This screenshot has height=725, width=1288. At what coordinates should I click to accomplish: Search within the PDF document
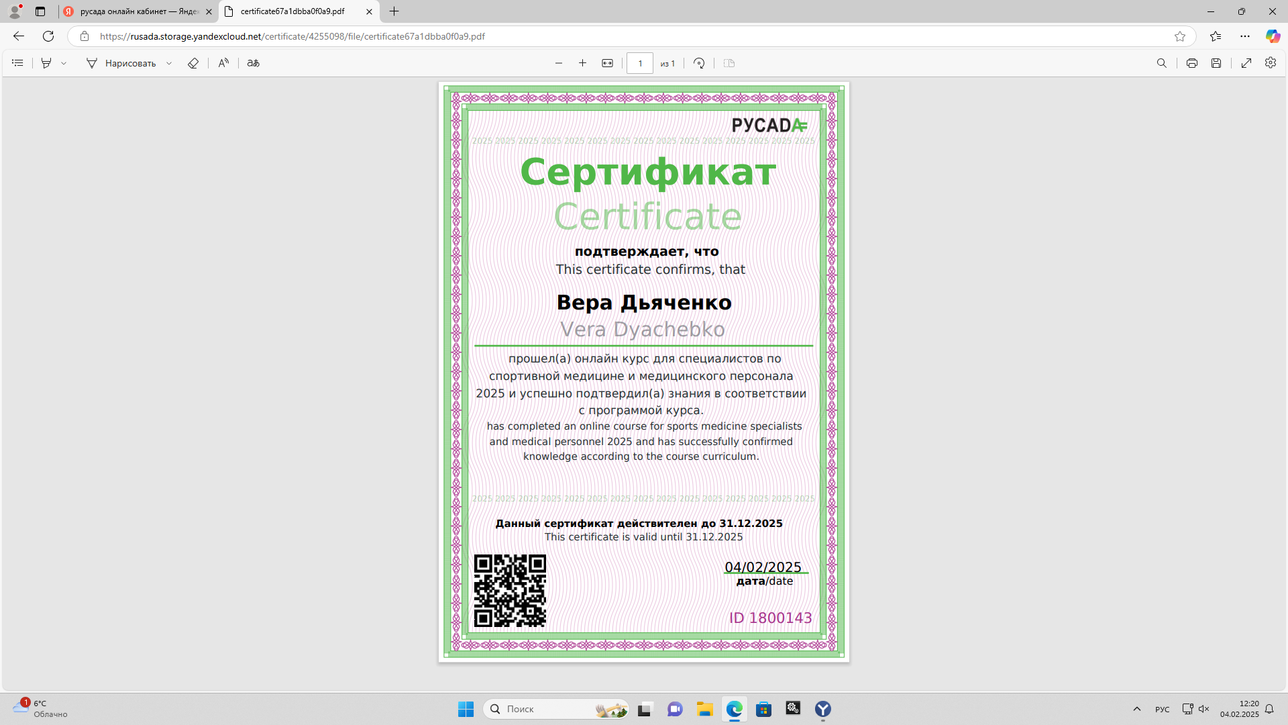[1162, 63]
